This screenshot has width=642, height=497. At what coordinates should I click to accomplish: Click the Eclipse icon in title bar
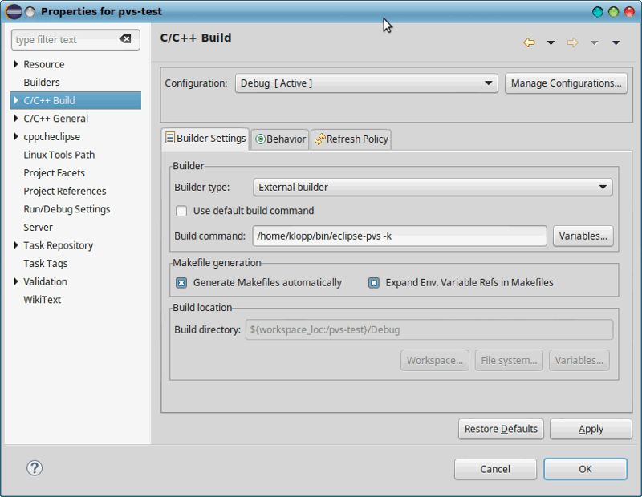point(14,11)
